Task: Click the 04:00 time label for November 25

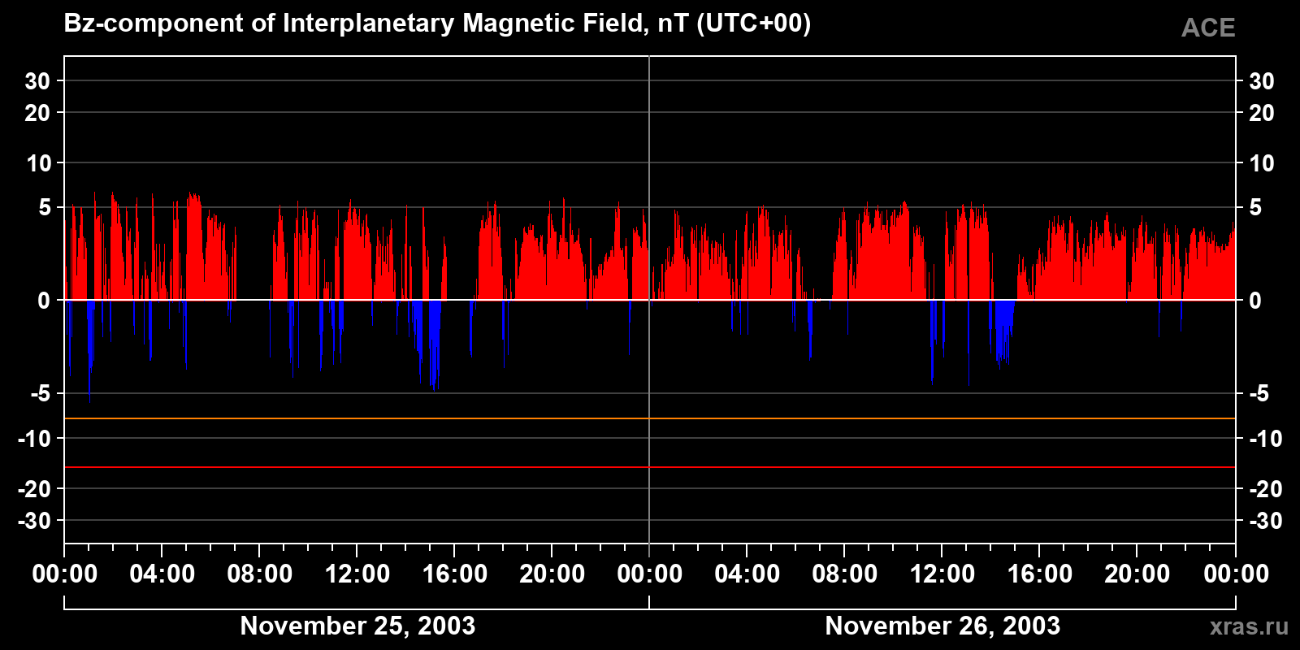Action: [x=162, y=574]
